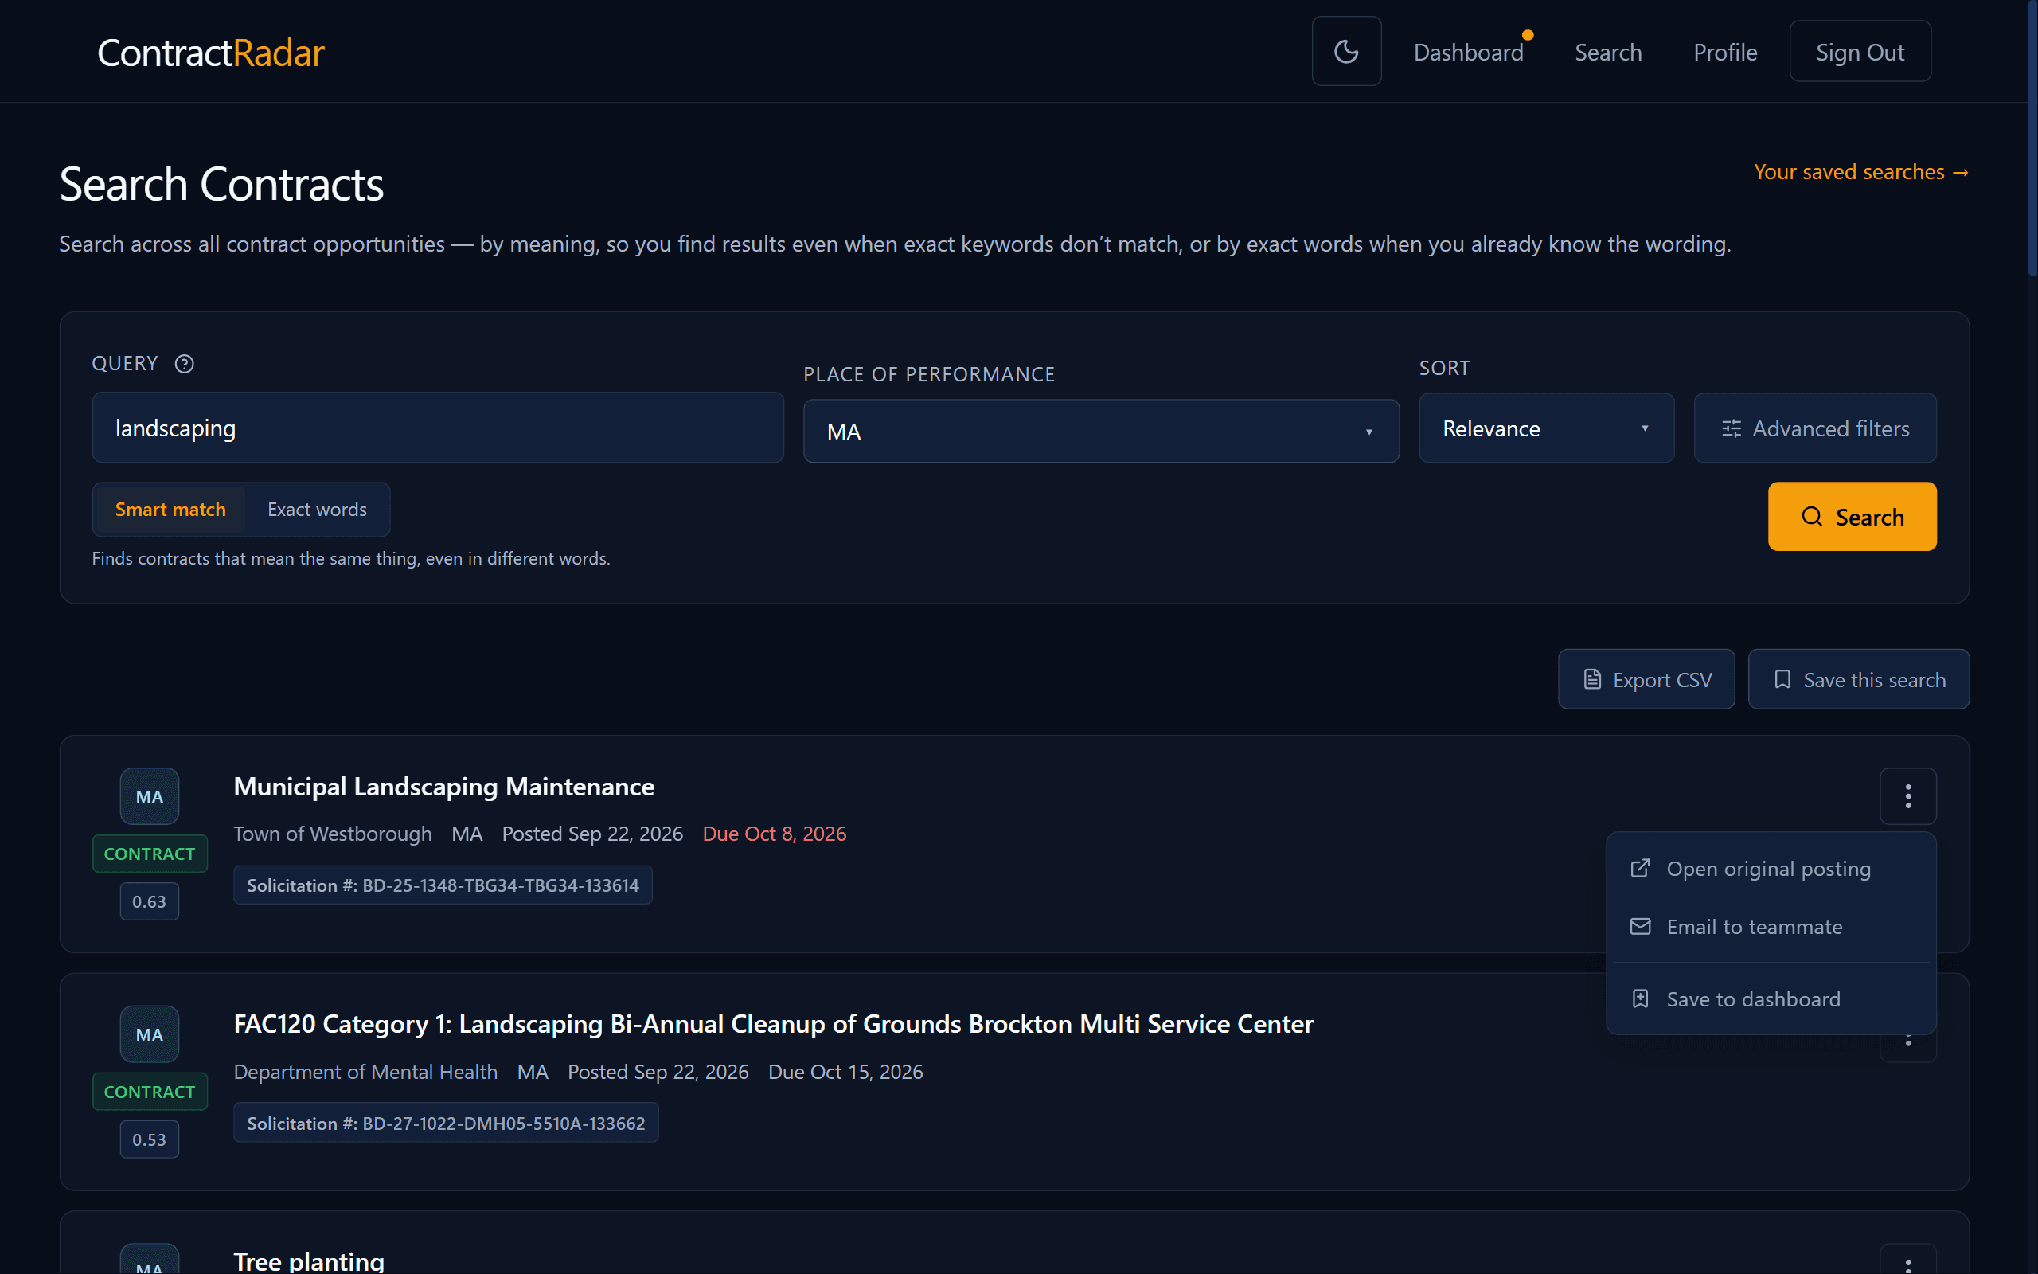Click Department of Mental Health agency text
This screenshot has height=1274, width=2038.
(365, 1072)
